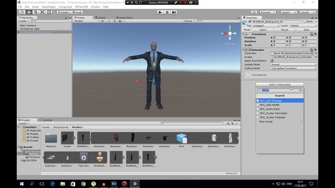This screenshot has height=188, width=335.
Task: Toggle the GameObject active checkbox
Action: point(250,22)
